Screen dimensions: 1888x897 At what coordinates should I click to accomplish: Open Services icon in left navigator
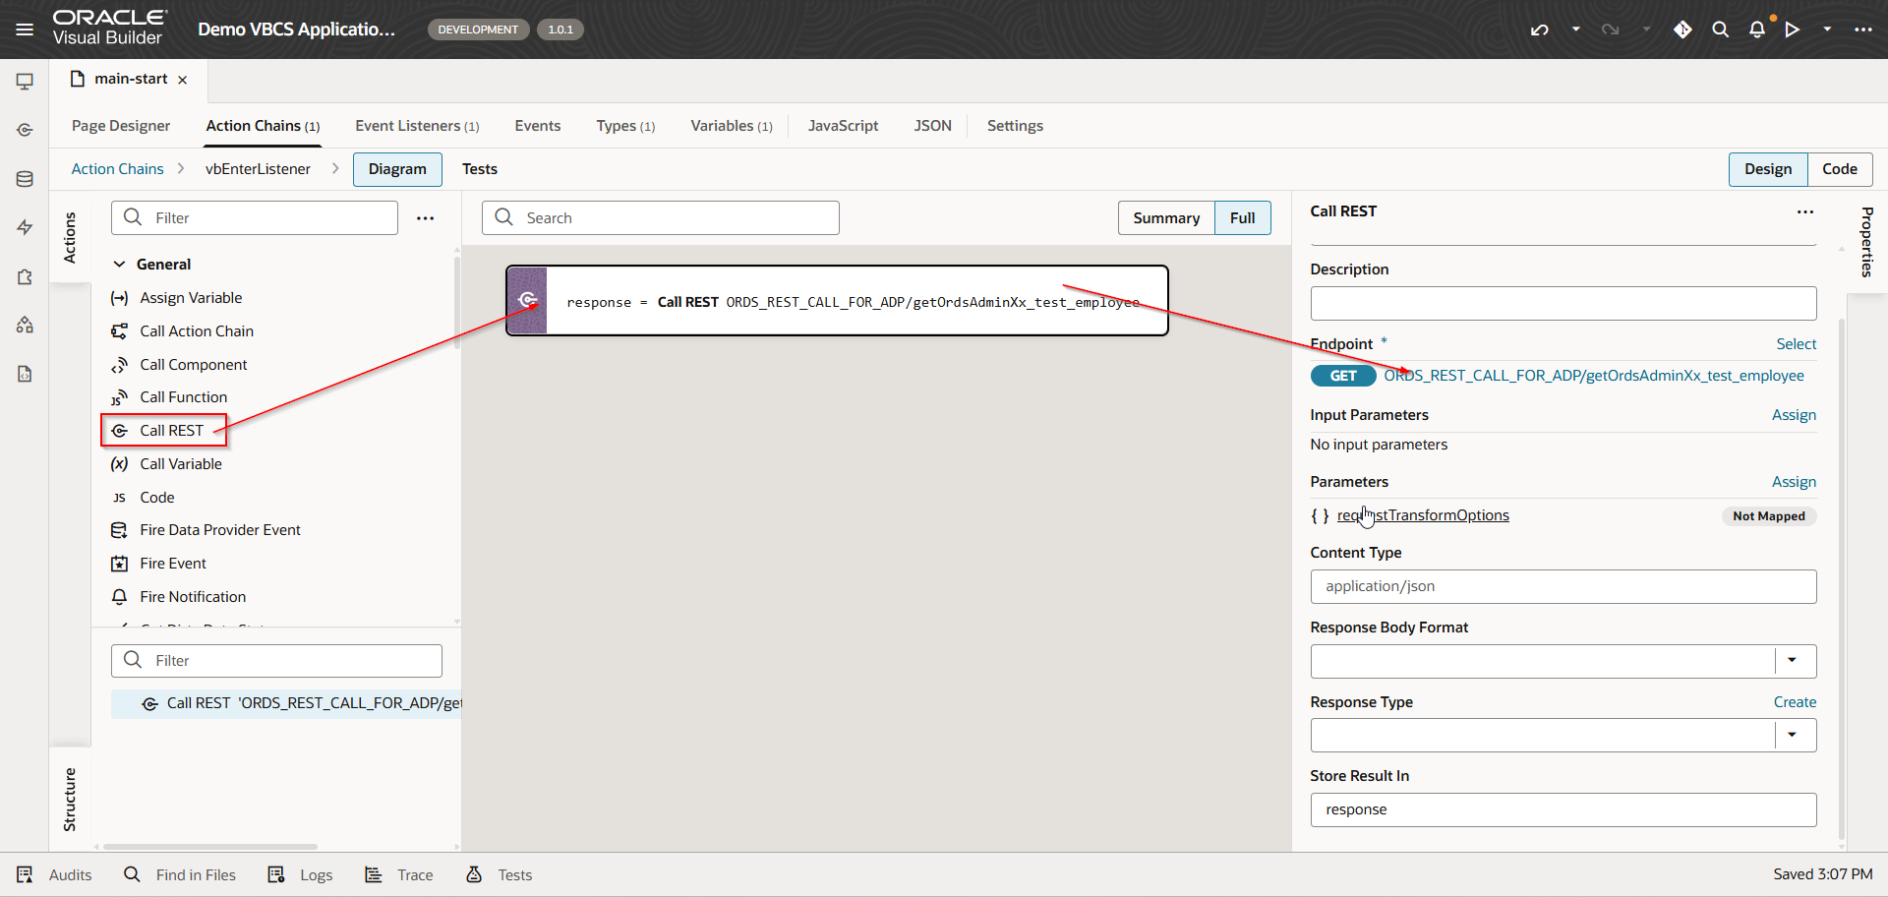[x=25, y=130]
